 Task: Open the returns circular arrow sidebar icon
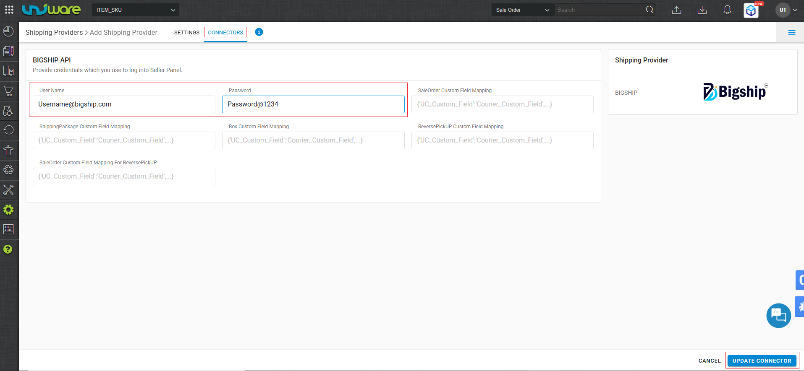[8, 130]
